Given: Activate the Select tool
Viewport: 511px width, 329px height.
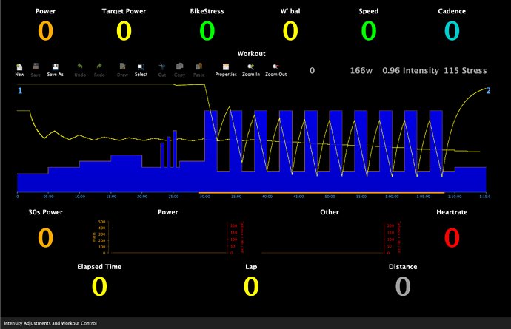Looking at the screenshot, I should tap(141, 67).
